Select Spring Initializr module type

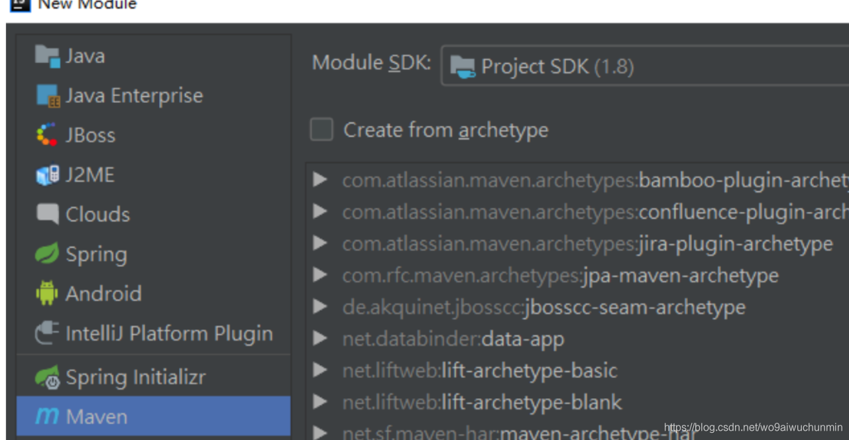click(153, 377)
